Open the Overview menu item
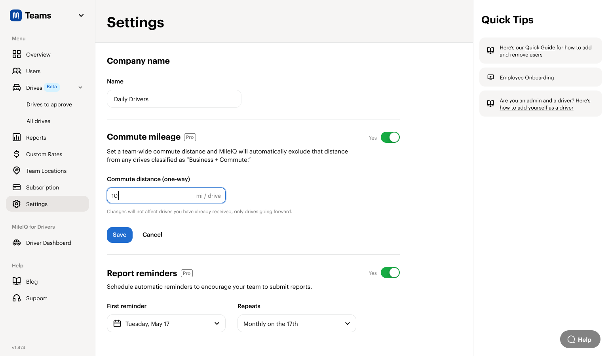Screen dimensions: 608x356 click(47, 55)
